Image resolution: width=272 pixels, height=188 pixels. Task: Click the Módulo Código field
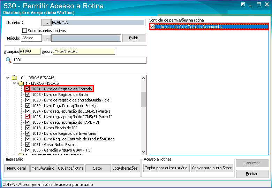click(x=31, y=38)
